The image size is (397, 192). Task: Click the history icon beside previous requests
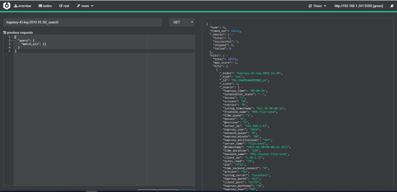click(5, 32)
